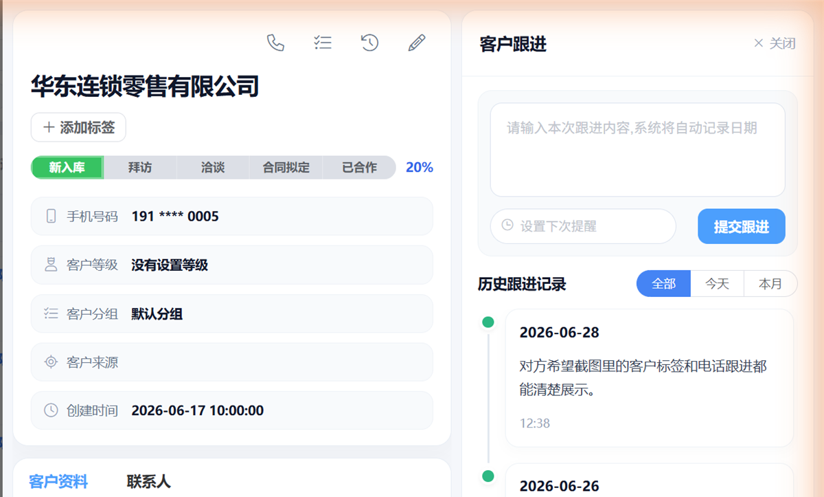Click the phone call icon
The height and width of the screenshot is (497, 824).
(x=275, y=43)
